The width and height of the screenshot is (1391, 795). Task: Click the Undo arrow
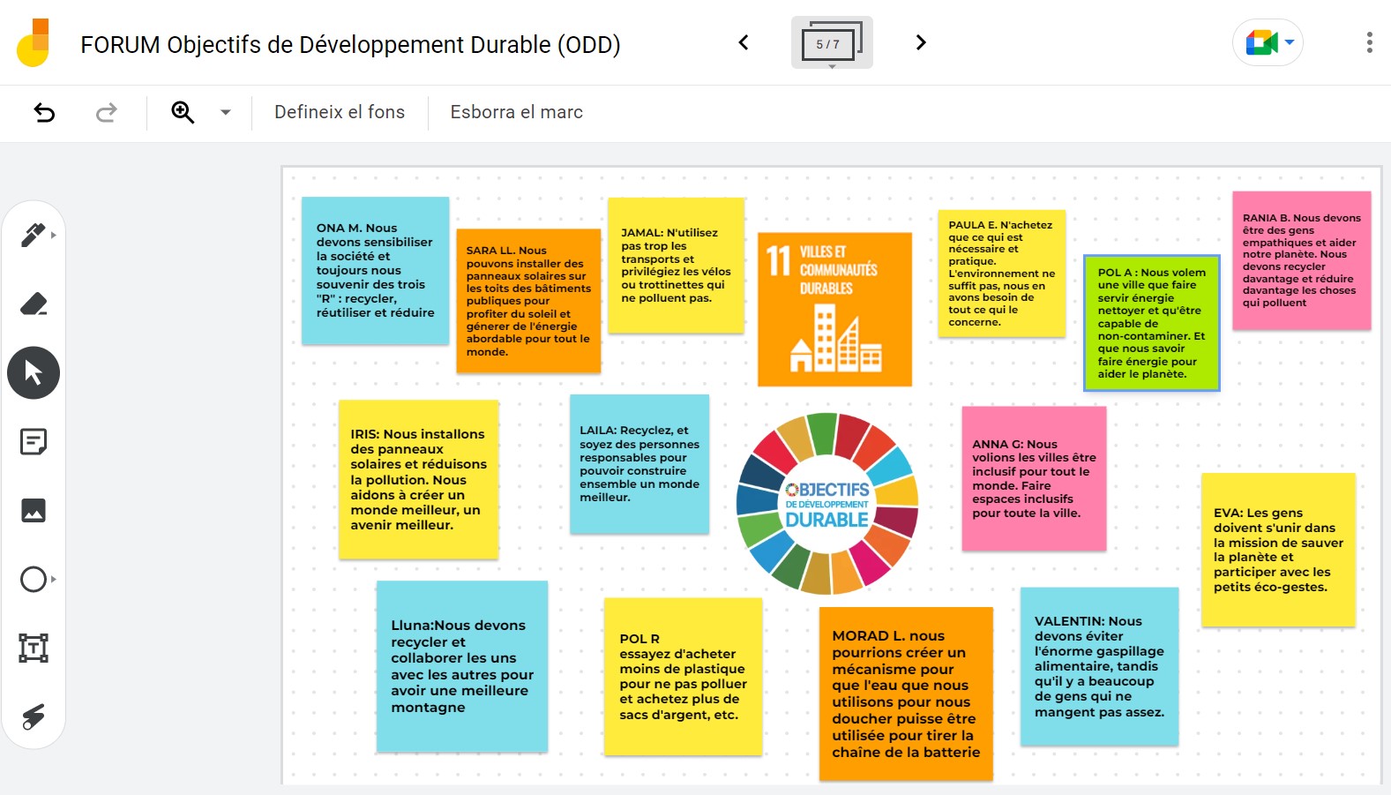[44, 112]
